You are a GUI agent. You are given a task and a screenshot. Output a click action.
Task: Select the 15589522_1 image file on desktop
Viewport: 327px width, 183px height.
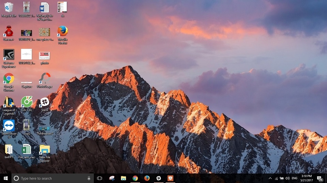tap(27, 10)
